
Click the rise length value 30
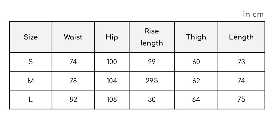152,100
